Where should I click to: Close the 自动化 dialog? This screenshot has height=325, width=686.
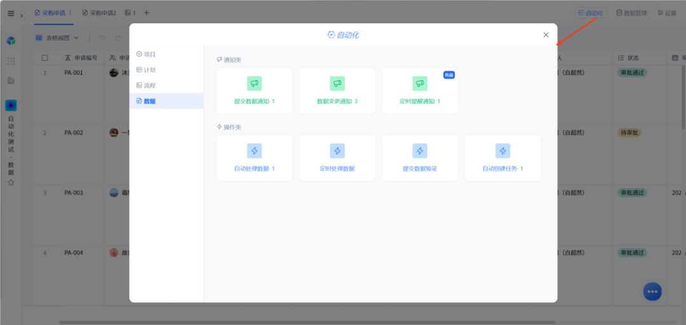point(546,35)
